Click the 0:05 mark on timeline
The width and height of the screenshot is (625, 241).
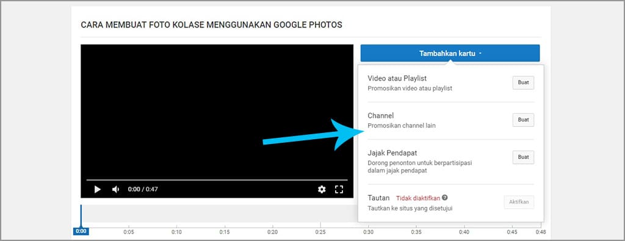129,232
